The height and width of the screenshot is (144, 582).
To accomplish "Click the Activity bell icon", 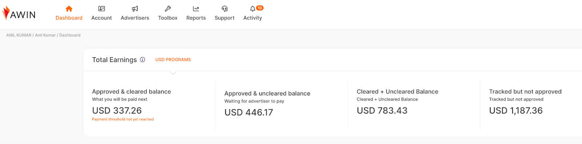I will (x=252, y=9).
